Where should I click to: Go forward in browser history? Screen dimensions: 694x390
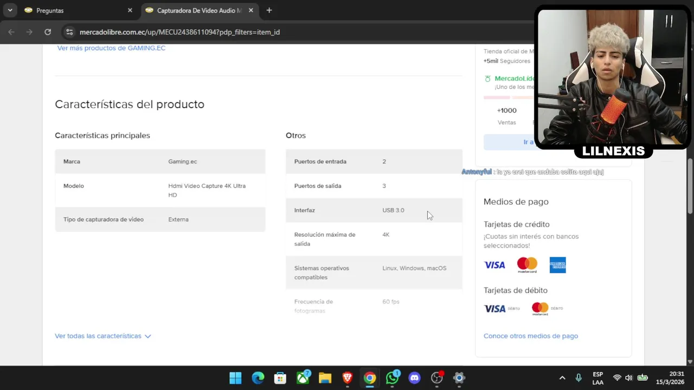(x=29, y=32)
